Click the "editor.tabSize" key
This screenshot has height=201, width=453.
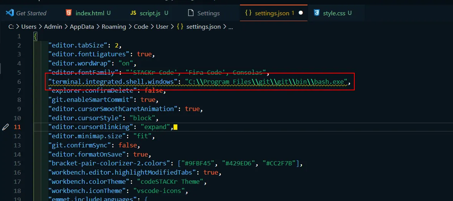78,45
